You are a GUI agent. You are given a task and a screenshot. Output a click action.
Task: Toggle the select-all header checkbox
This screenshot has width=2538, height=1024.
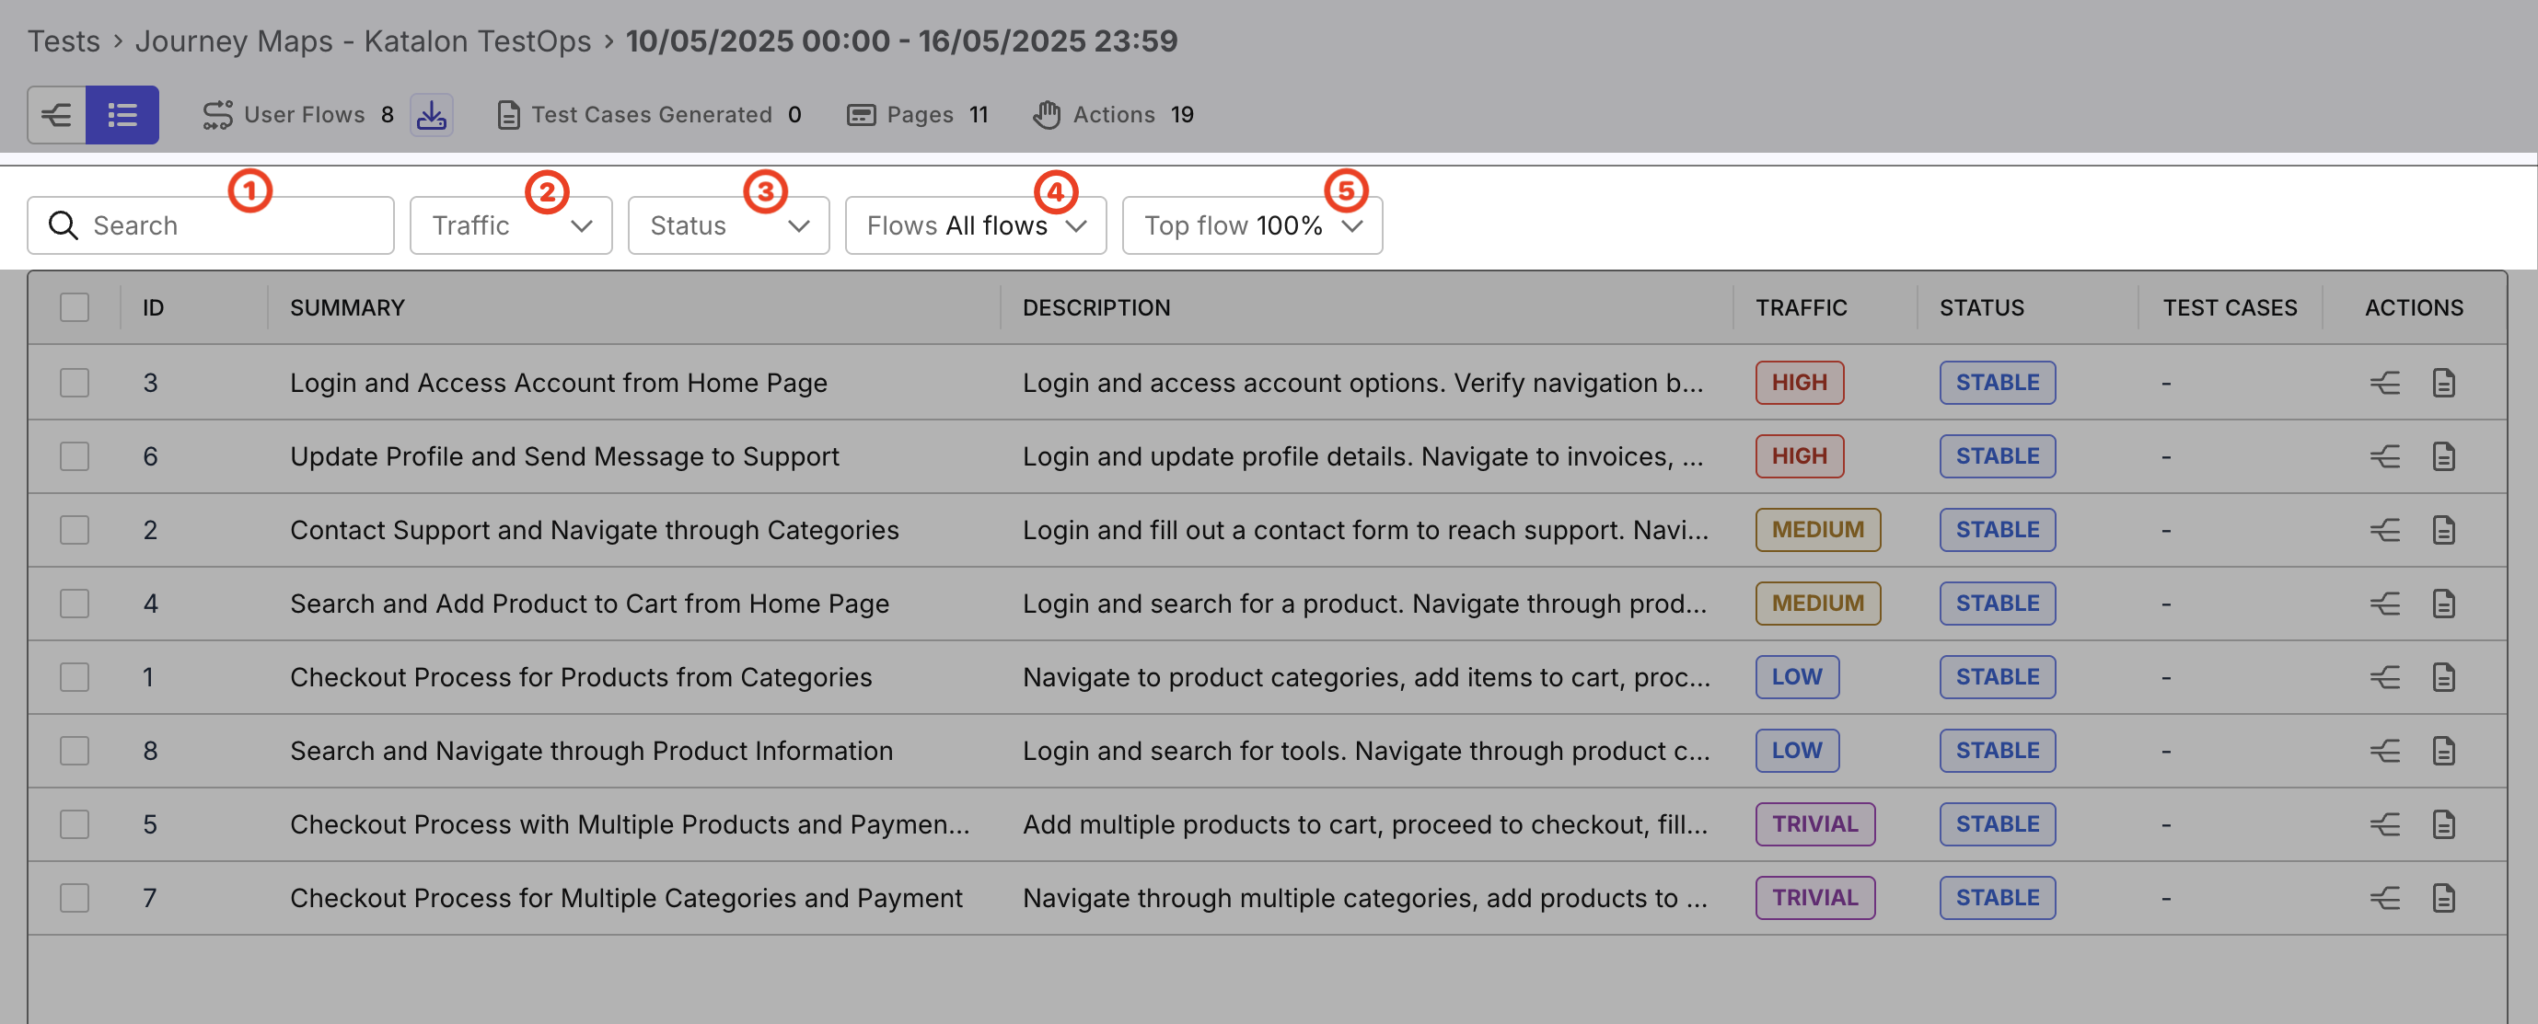coord(74,307)
